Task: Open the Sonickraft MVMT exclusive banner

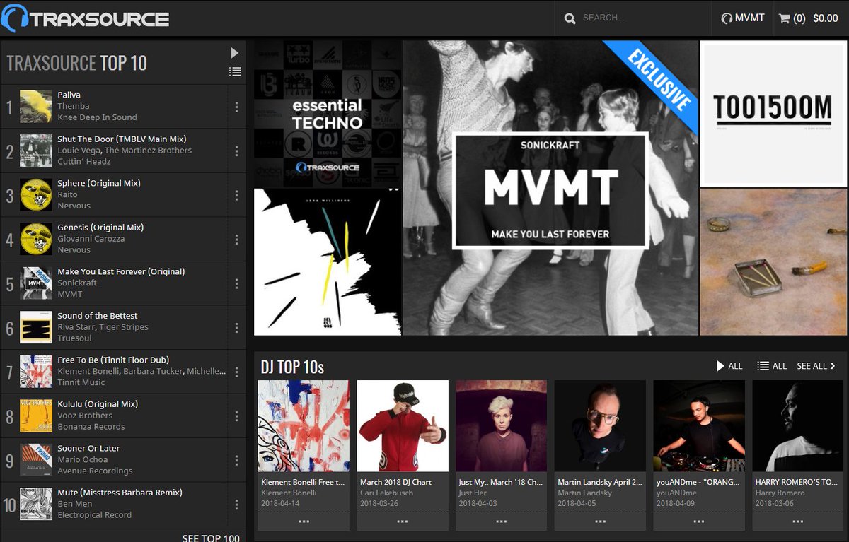Action: pos(550,187)
